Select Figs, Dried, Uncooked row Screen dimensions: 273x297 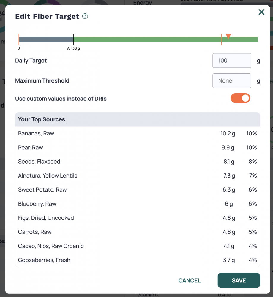(x=138, y=218)
